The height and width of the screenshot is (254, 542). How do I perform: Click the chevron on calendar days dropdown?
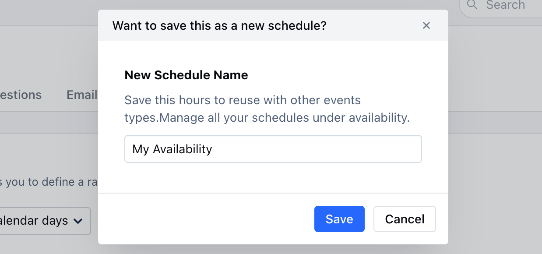78,221
